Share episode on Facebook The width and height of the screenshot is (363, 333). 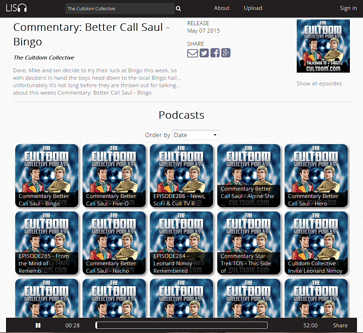215,53
